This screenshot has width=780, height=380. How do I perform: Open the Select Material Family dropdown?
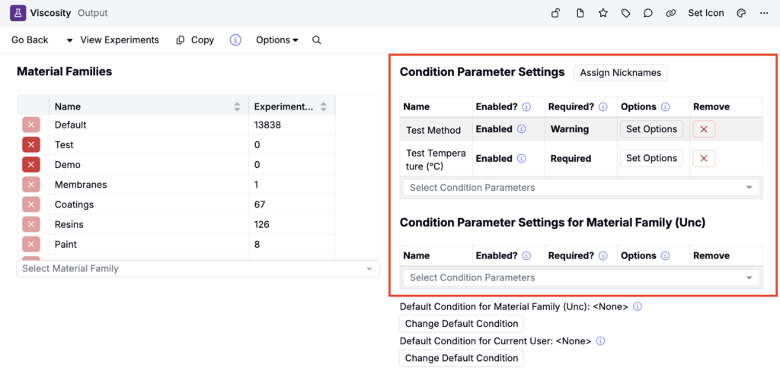coord(198,268)
